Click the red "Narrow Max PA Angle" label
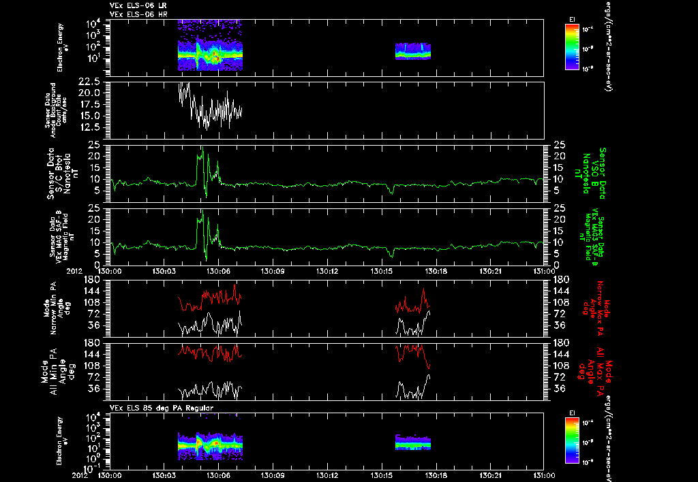Image resolution: width=698 pixels, height=482 pixels. [596, 307]
